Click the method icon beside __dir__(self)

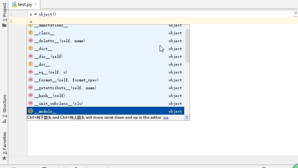(30, 56)
